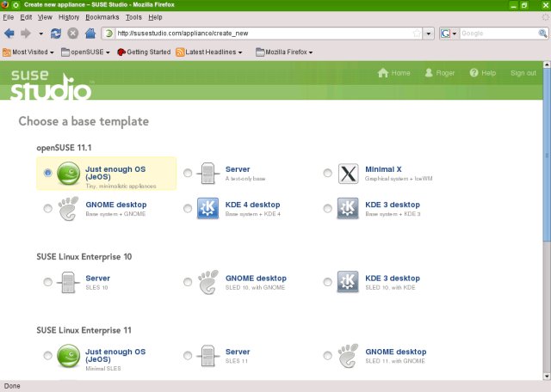Open the Bookmarks menu
Screen dimensions: 551x392
pyautogui.click(x=102, y=17)
